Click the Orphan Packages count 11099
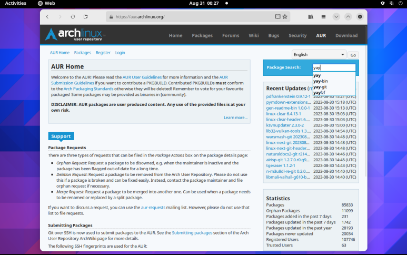Viewport: 407px width, 255px height. click(347, 211)
